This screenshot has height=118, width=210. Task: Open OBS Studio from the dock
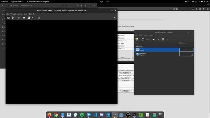click(x=128, y=115)
